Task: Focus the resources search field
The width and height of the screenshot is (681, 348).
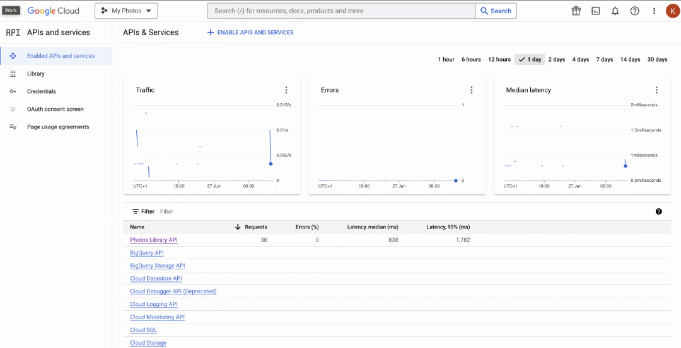Action: coord(341,11)
